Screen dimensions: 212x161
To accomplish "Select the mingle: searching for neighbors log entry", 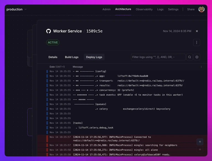I will 122,145.
